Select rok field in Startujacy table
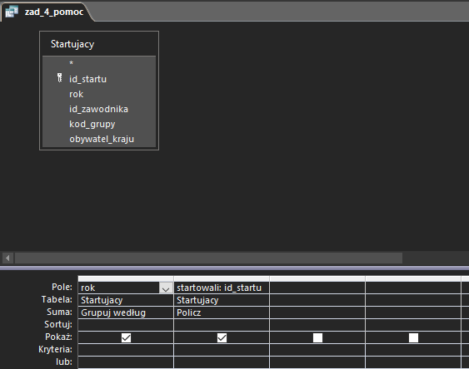 [x=77, y=94]
